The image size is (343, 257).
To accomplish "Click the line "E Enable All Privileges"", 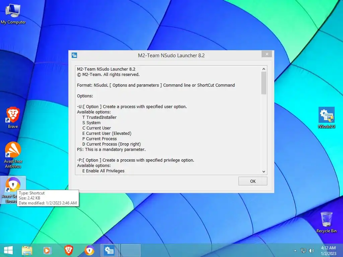I will tap(103, 171).
